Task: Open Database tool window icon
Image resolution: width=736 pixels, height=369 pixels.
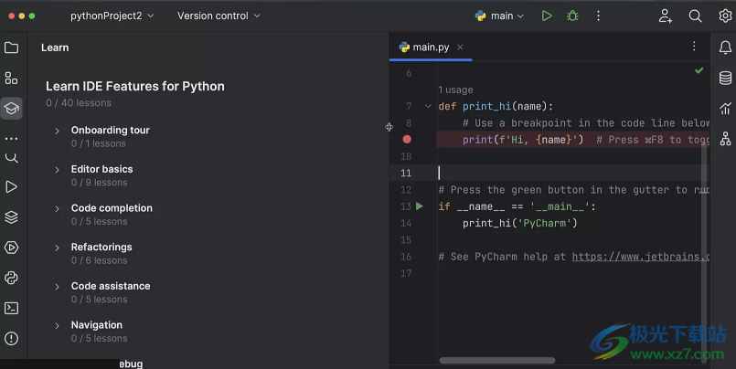Action: point(725,78)
